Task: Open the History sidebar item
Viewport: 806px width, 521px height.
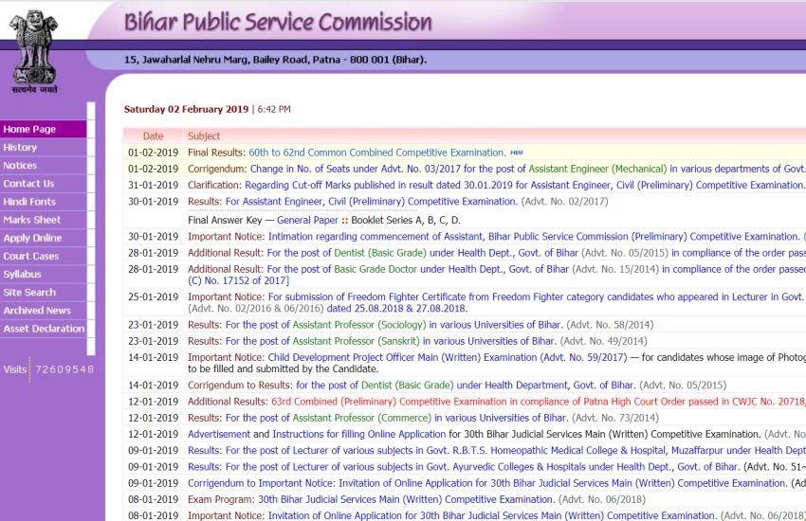Action: point(20,148)
